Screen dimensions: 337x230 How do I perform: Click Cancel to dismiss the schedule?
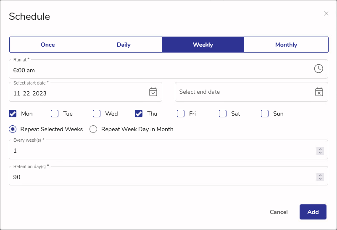click(x=279, y=212)
